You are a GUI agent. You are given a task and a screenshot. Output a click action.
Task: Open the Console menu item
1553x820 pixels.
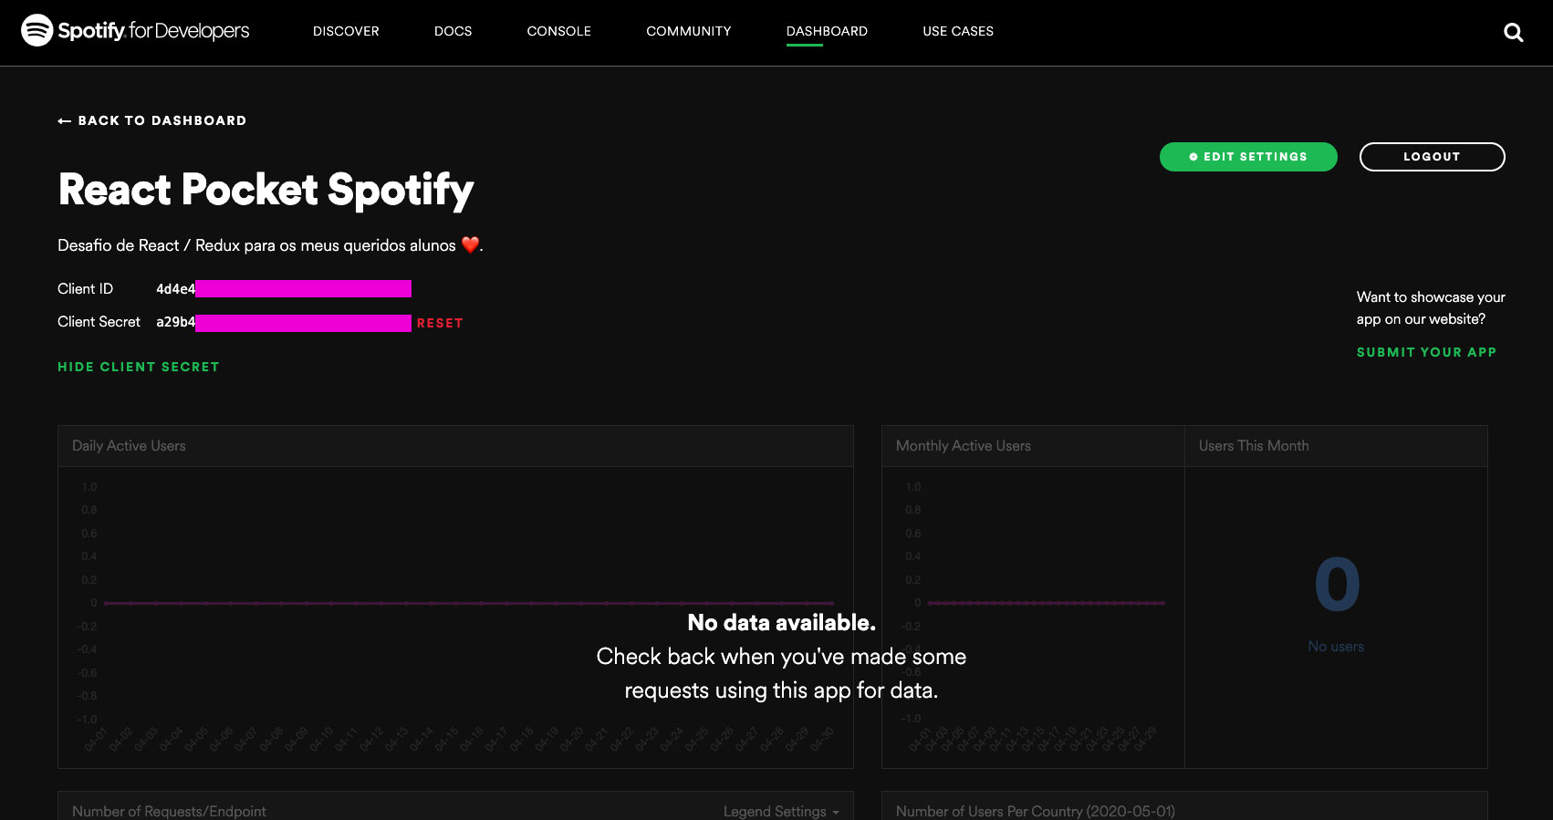click(x=558, y=31)
